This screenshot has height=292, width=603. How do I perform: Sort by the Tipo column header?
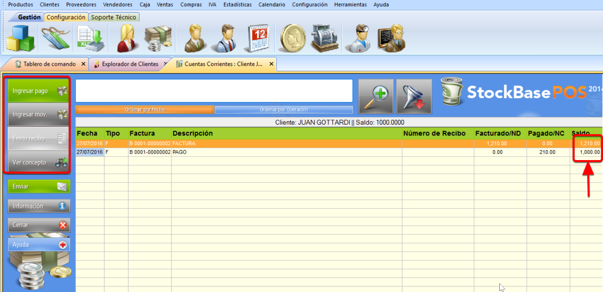point(116,133)
